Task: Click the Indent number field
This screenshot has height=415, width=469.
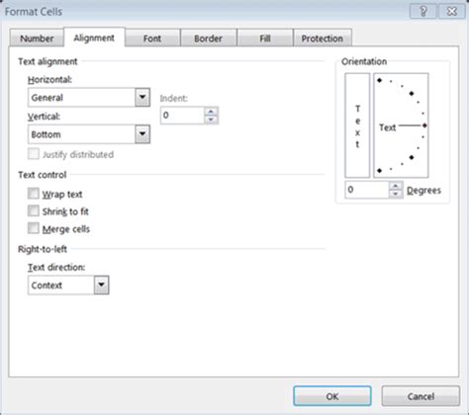Action: pyautogui.click(x=182, y=116)
